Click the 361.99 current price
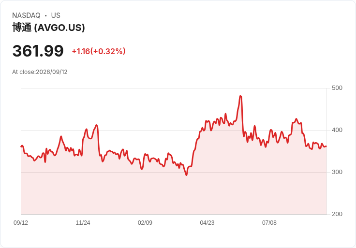The height and width of the screenshot is (248, 356). [38, 51]
